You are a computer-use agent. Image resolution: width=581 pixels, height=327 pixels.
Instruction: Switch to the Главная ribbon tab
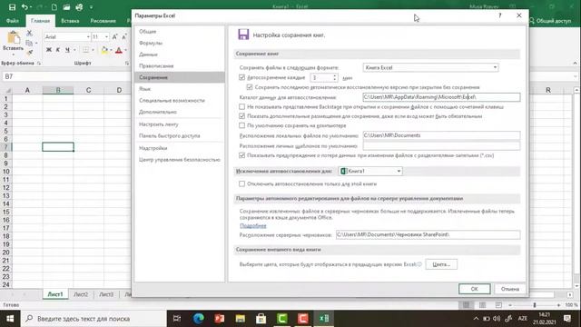pyautogui.click(x=40, y=21)
